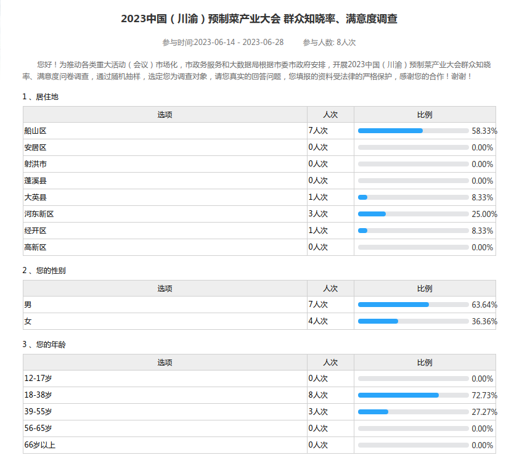
Task: Click the 船山区 58.33% progress bar
Action: [x=413, y=131]
